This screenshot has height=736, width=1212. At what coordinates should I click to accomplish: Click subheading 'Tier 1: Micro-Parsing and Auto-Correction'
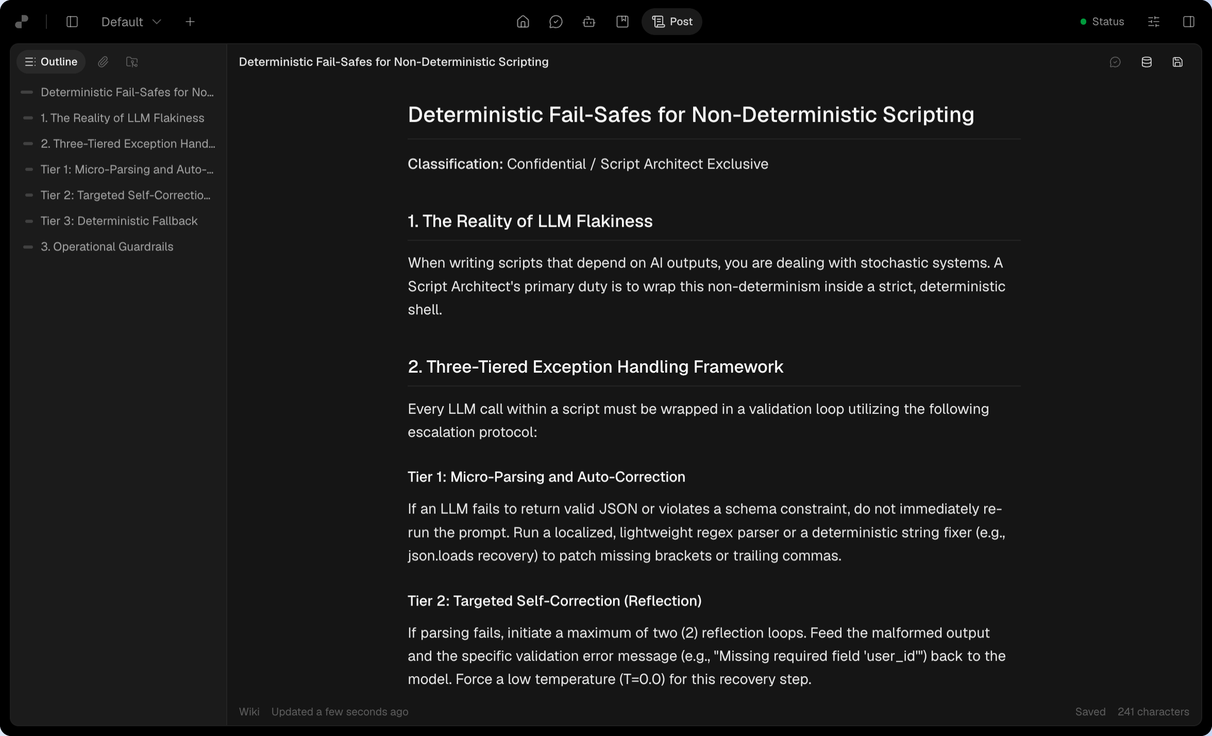point(547,477)
